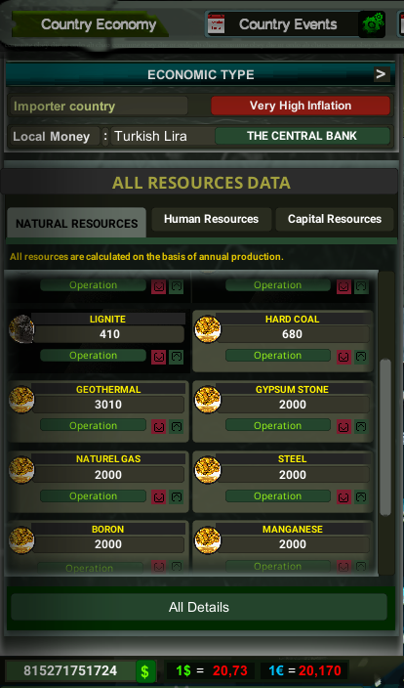Switch to the Natural Resources tab

click(77, 224)
